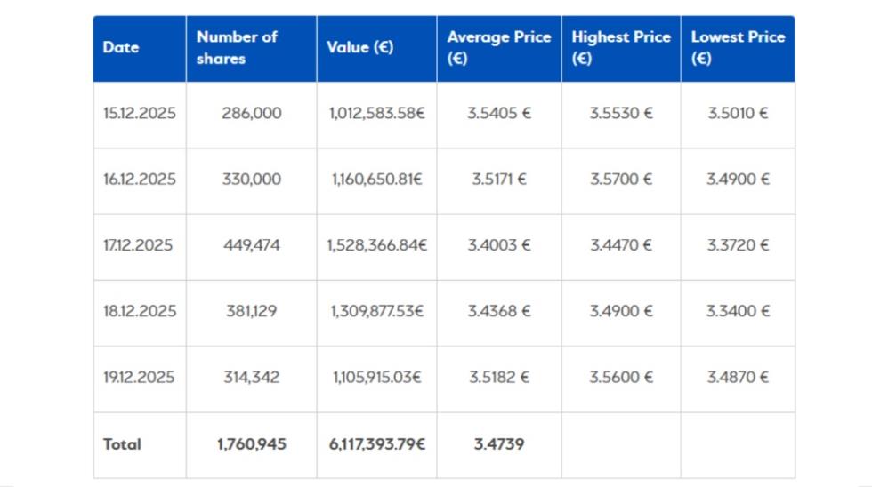Select the 3.3400 € lowest price cell
Screen dimensions: 872x487
(x=738, y=311)
